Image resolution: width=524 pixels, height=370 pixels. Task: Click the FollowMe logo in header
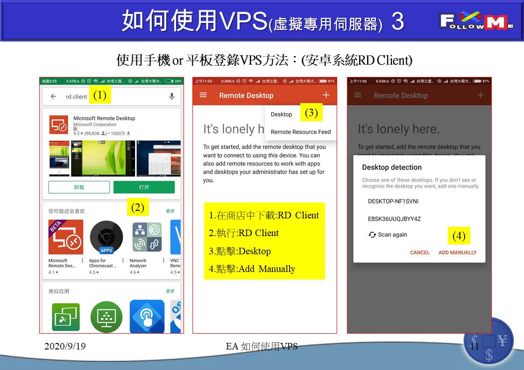[x=476, y=21]
